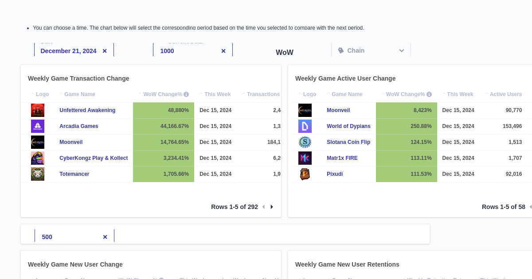This screenshot has width=532, height=279.
Task: Click the World of Dypians logo
Action: 305,126
